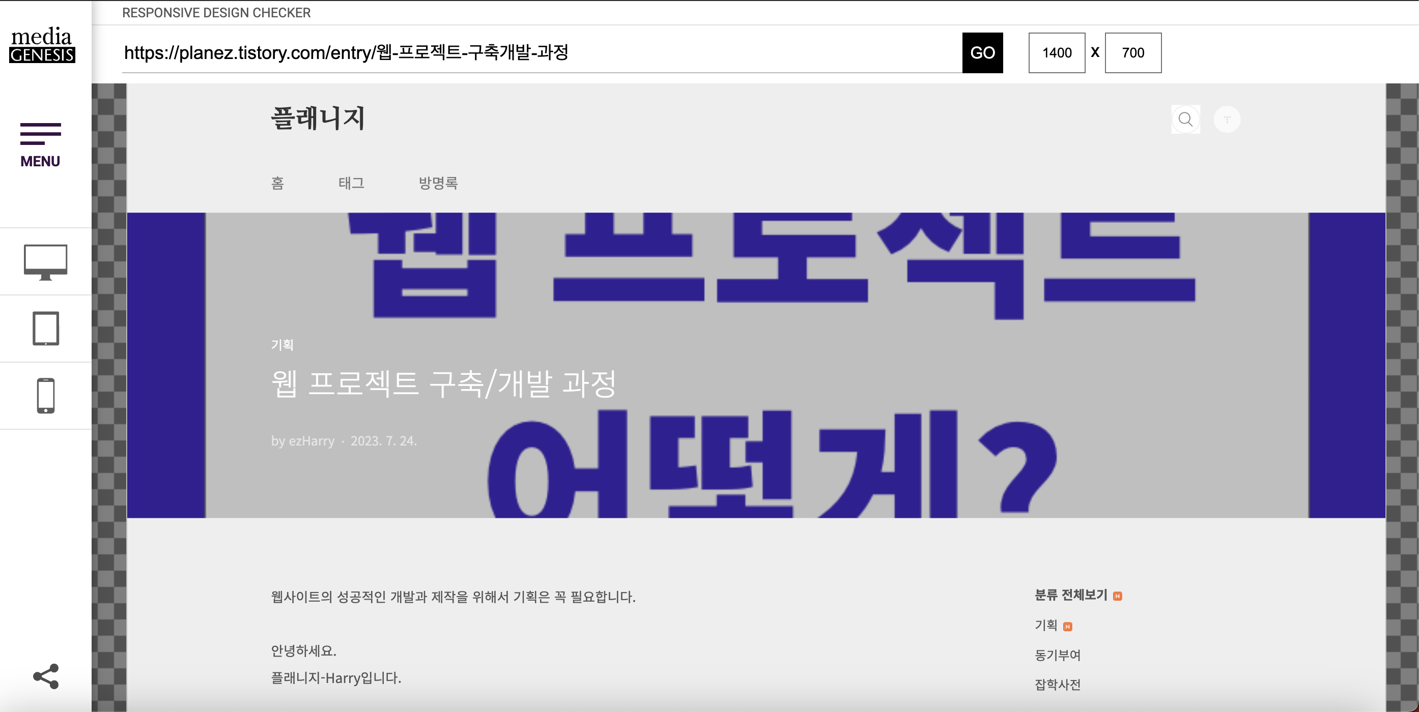Viewport: 1419px width, 712px height.
Task: Click the blog search magnifier icon
Action: [1185, 120]
